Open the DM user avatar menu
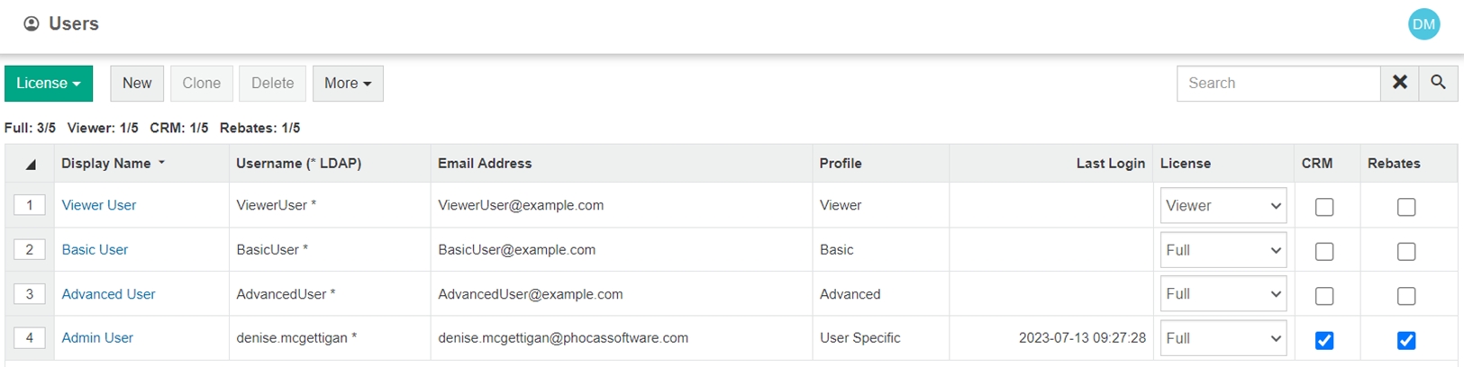The image size is (1464, 367). point(1423,24)
